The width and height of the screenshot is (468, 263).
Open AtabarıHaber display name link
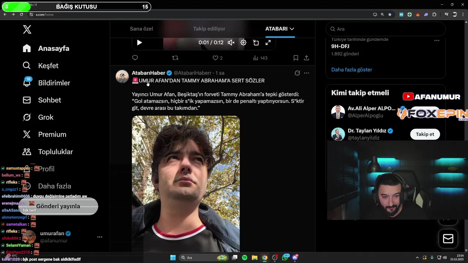pos(148,73)
